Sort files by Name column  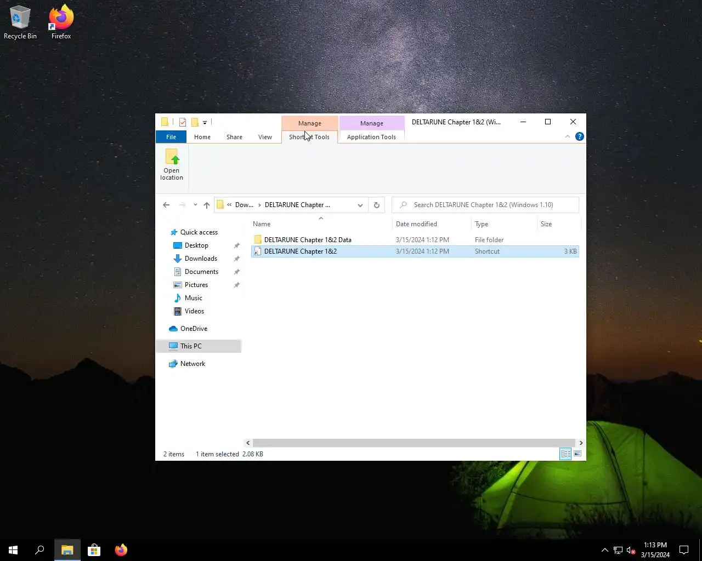point(321,224)
